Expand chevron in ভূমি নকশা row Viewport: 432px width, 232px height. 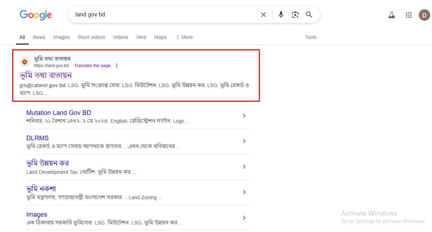(x=244, y=192)
